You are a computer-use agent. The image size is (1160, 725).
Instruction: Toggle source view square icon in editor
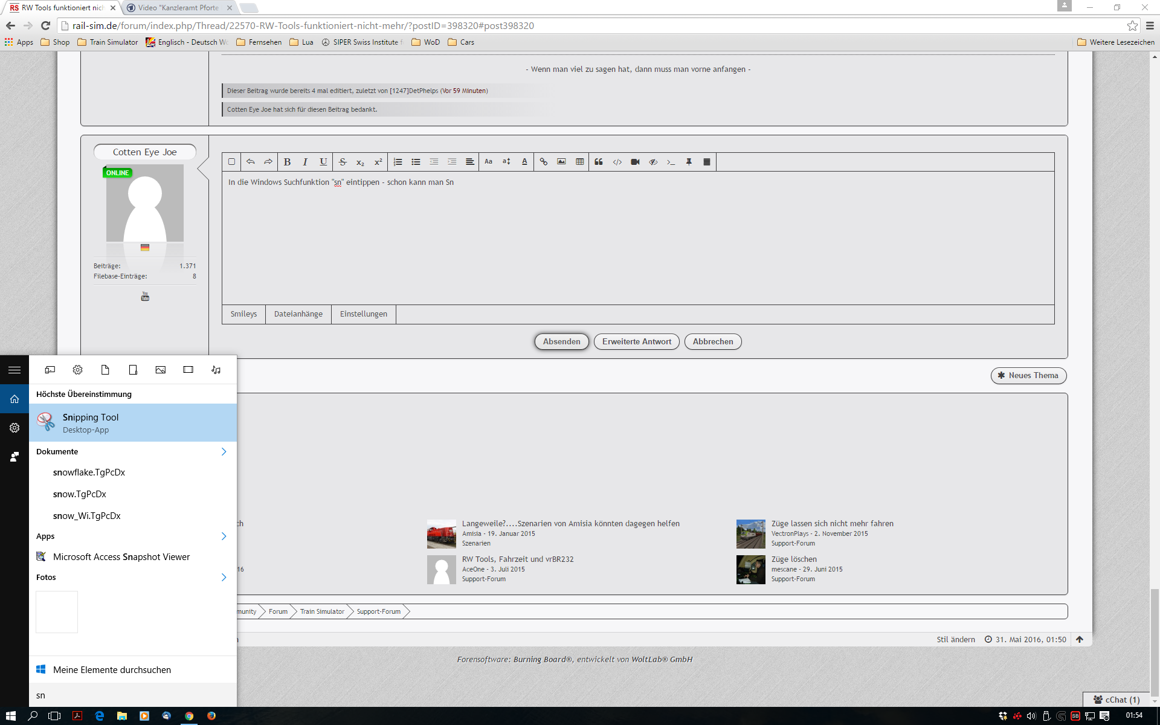click(x=231, y=162)
